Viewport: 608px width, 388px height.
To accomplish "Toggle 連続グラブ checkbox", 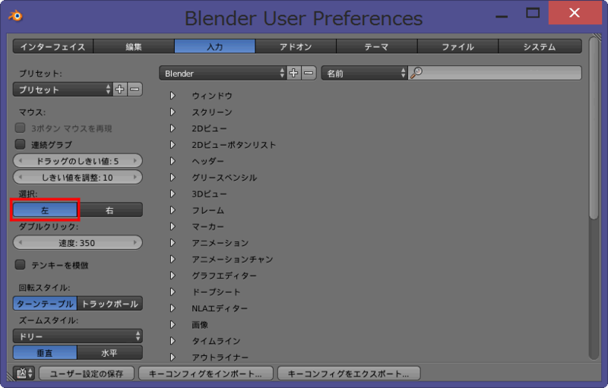I will tap(21, 144).
